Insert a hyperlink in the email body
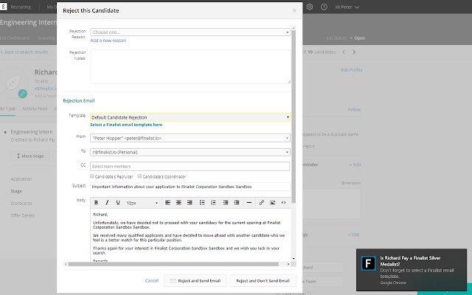This screenshot has width=472, height=295. [262, 203]
